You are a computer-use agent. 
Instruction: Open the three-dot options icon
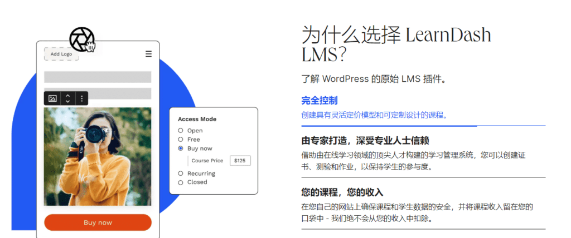coord(82,98)
